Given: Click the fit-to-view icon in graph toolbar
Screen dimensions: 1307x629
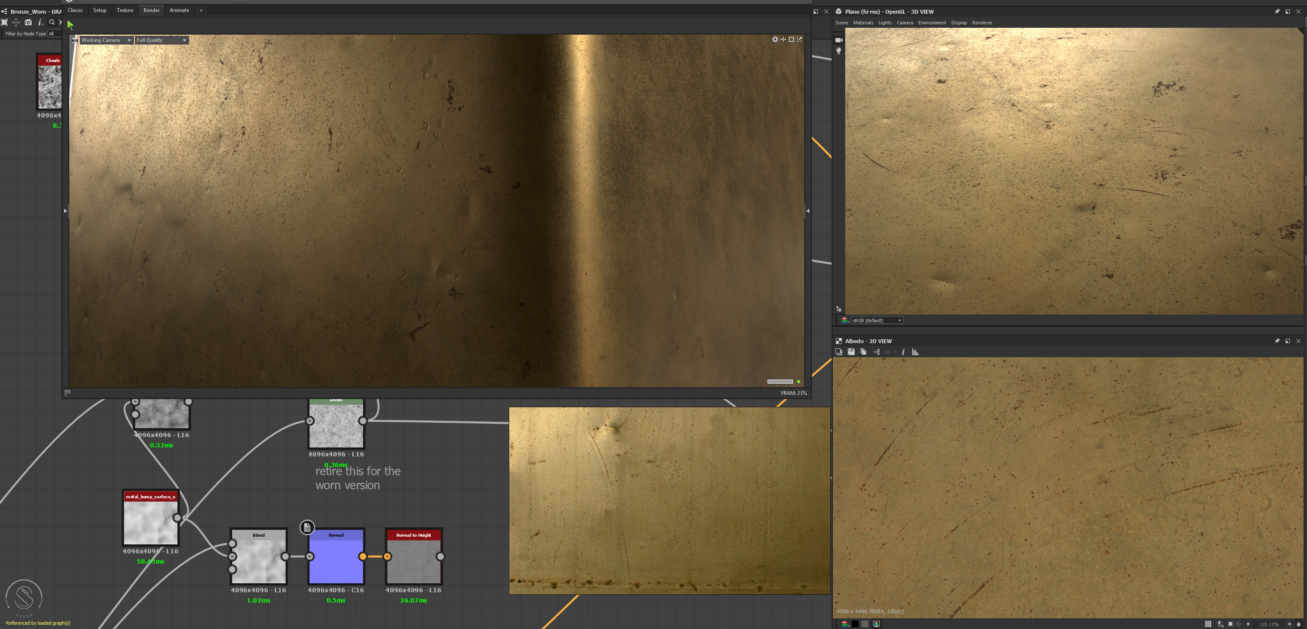Looking at the screenshot, I should (5, 22).
